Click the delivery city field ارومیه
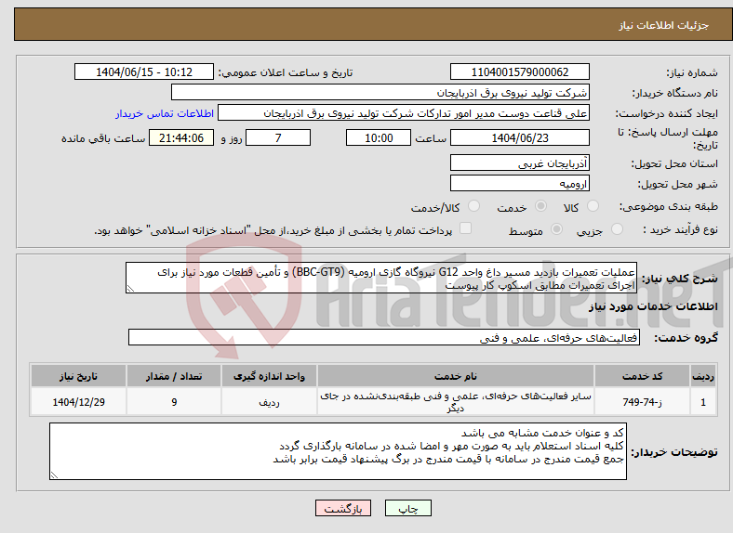The width and height of the screenshot is (733, 533). (519, 184)
